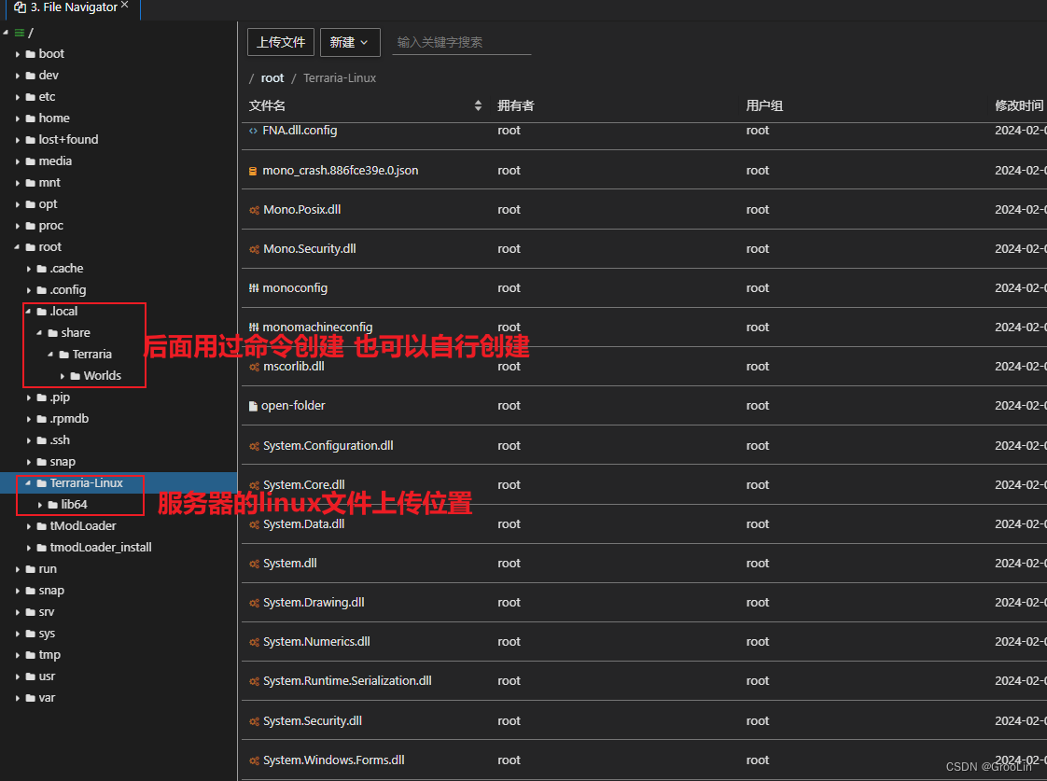Click the System.Drawing.dll gear icon
The height and width of the screenshot is (781, 1047).
(254, 604)
